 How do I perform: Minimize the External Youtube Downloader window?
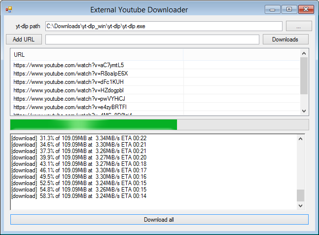click(x=273, y=9)
